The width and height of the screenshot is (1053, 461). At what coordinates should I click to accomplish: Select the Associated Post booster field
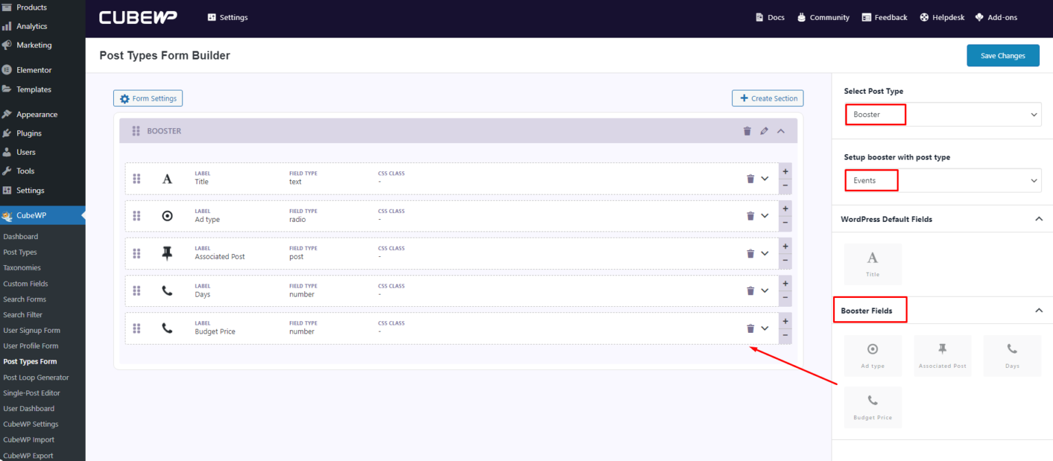point(943,355)
